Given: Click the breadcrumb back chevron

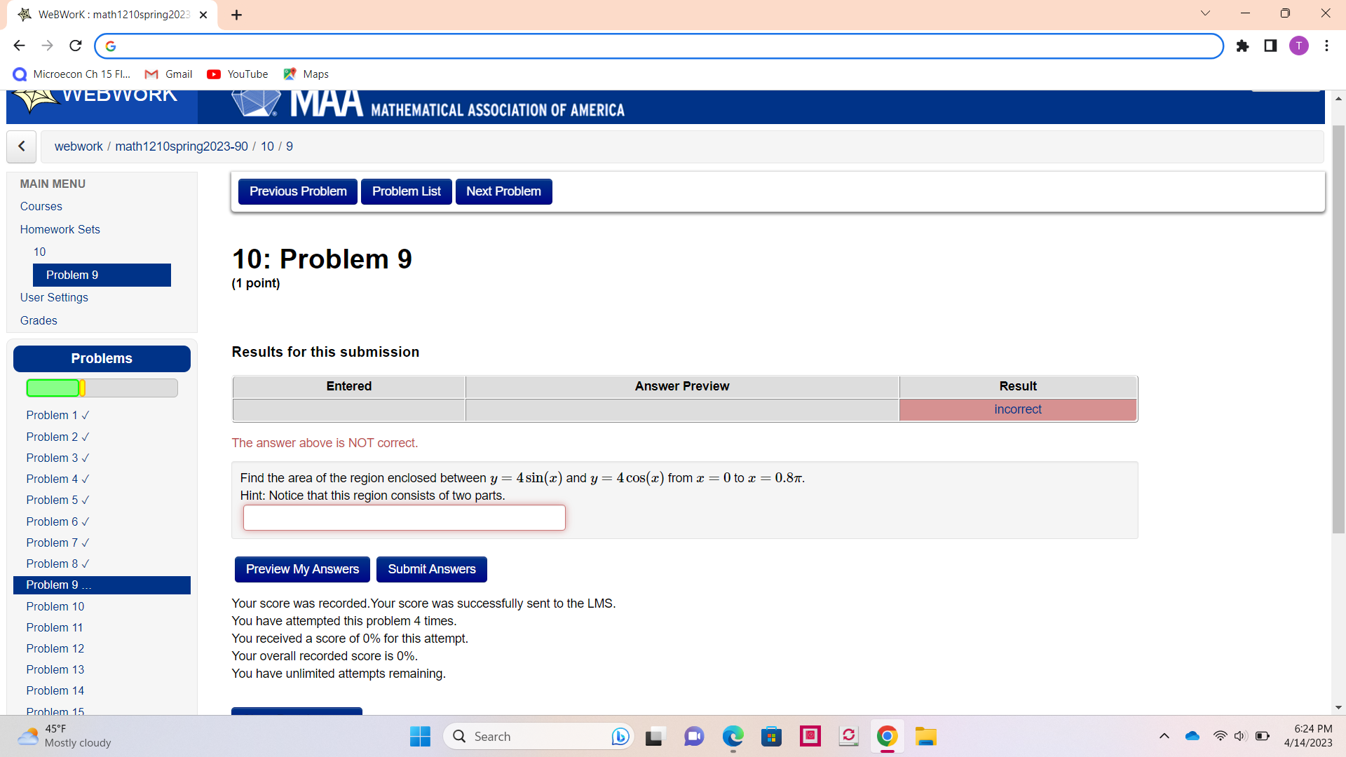Looking at the screenshot, I should tap(21, 146).
